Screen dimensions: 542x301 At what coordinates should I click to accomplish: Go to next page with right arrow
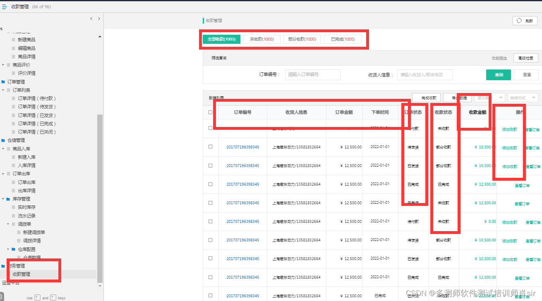99,19
